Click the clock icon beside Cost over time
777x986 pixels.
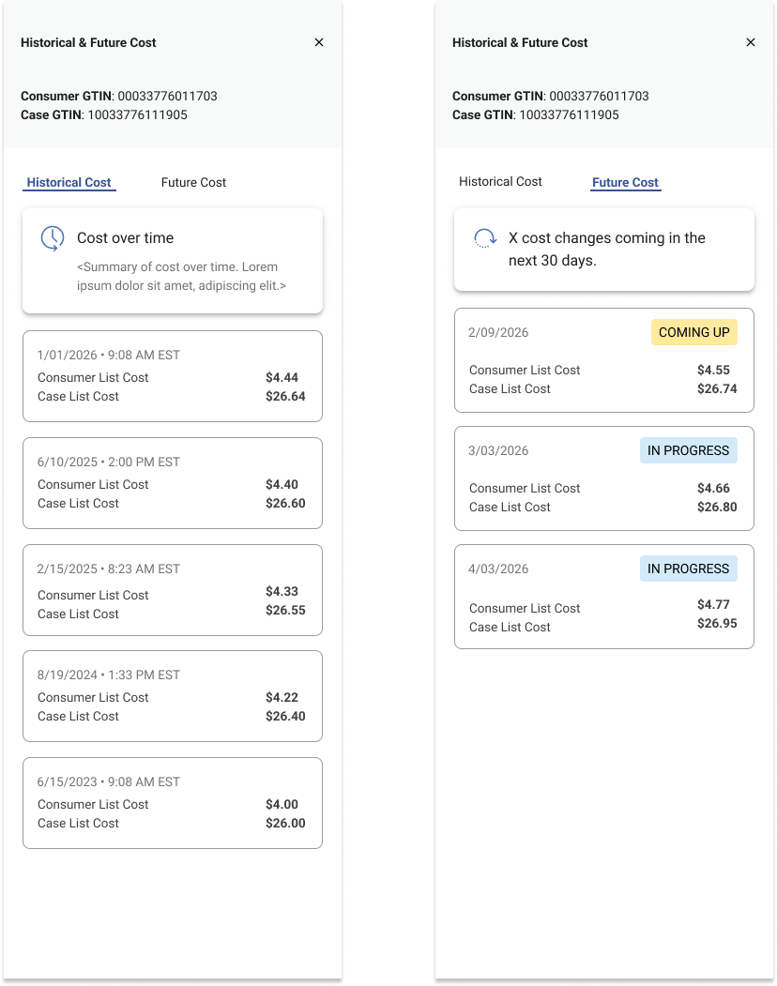coord(53,238)
